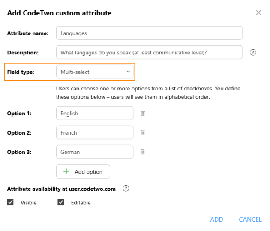Viewport: 270px width, 231px height.
Task: Delete Option 1 English with trash icon
Action: [143, 113]
